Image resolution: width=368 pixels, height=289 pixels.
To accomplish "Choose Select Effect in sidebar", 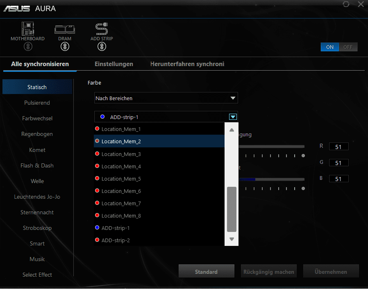I will click(37, 275).
